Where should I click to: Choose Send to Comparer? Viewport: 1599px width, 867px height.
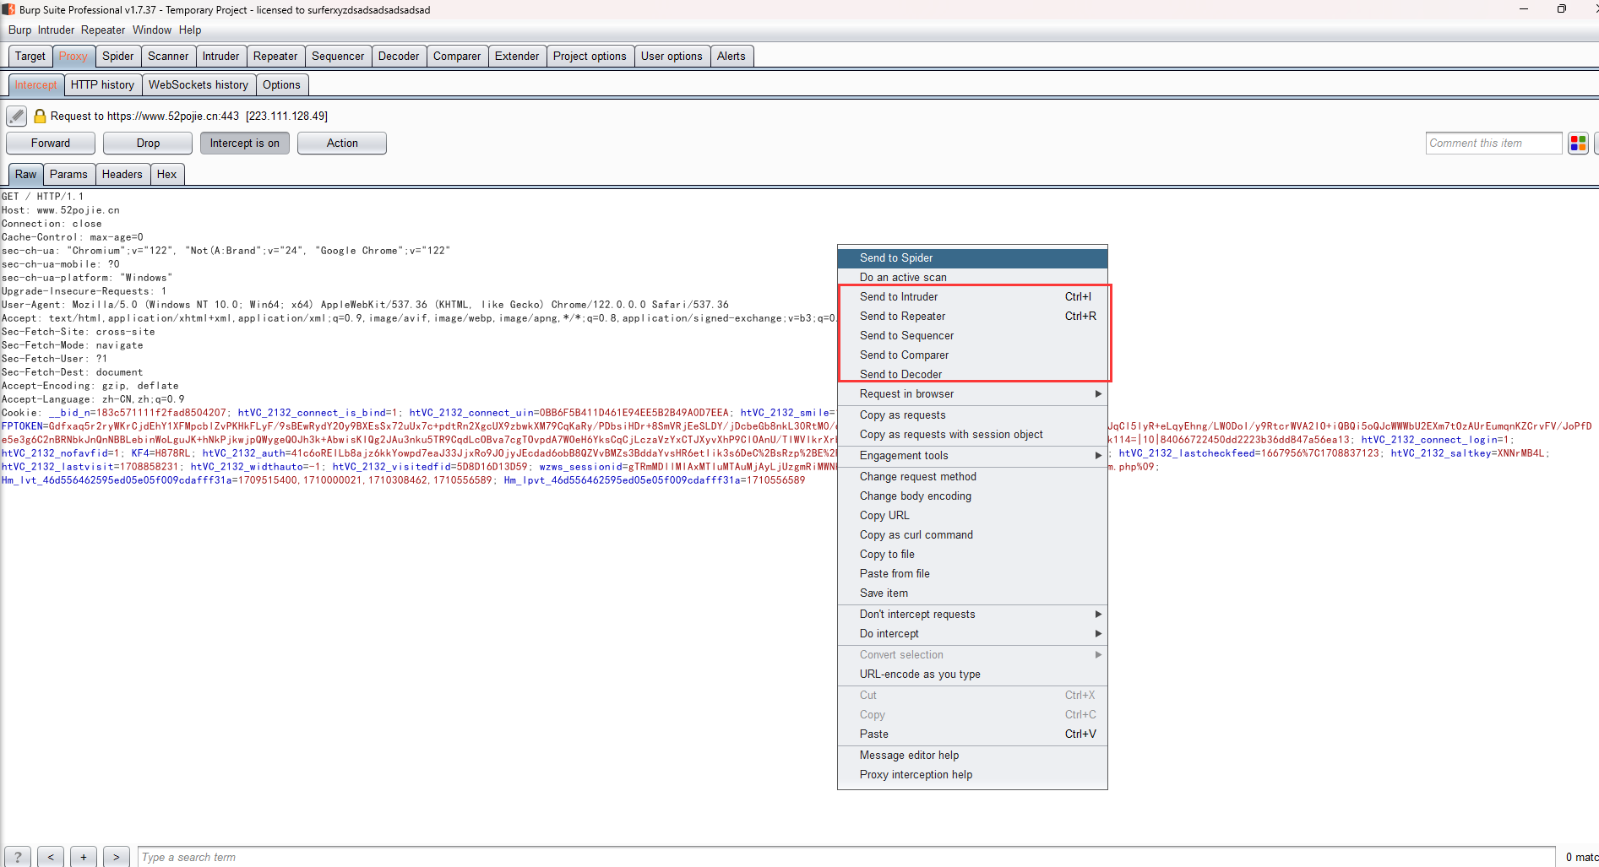click(972, 355)
